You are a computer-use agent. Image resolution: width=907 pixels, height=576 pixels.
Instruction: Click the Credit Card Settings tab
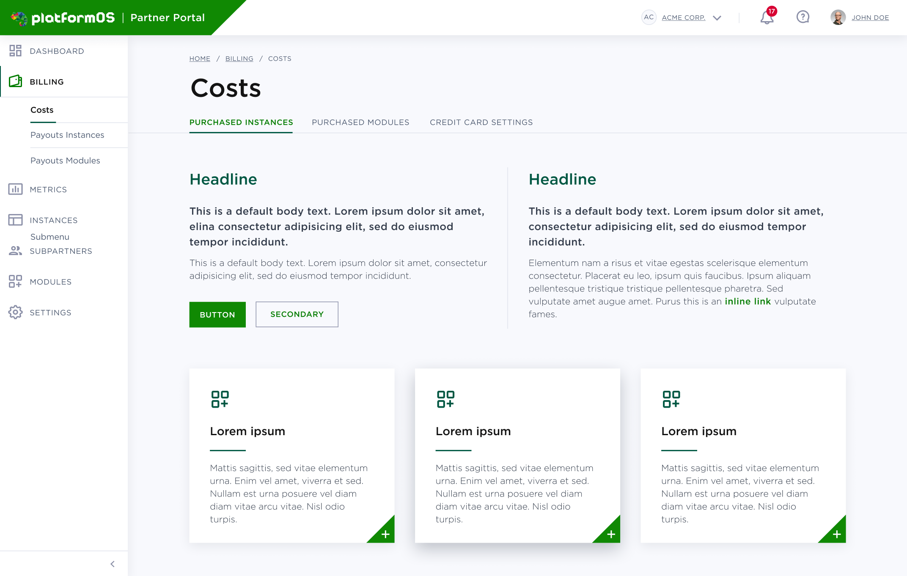(481, 122)
